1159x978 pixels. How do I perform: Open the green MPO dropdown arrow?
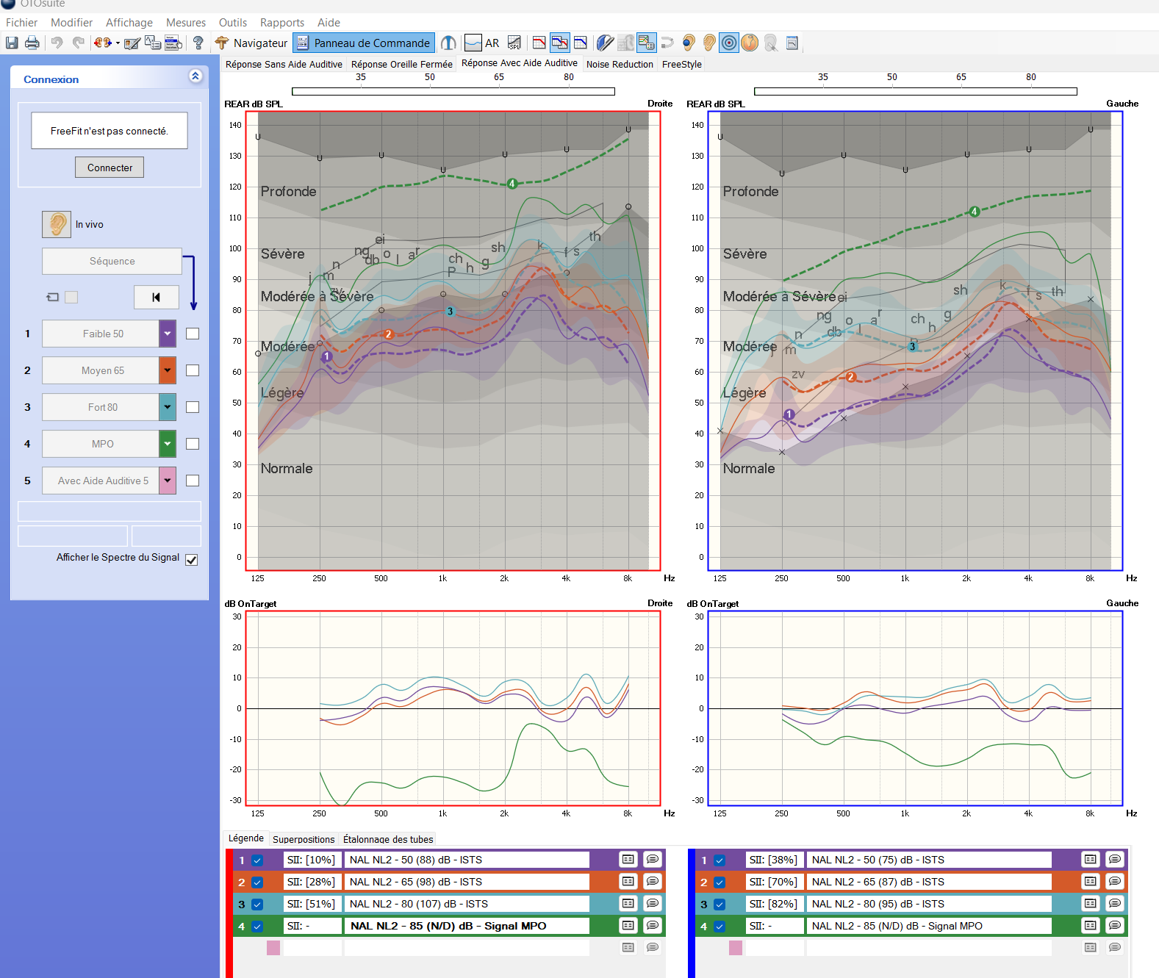[168, 444]
